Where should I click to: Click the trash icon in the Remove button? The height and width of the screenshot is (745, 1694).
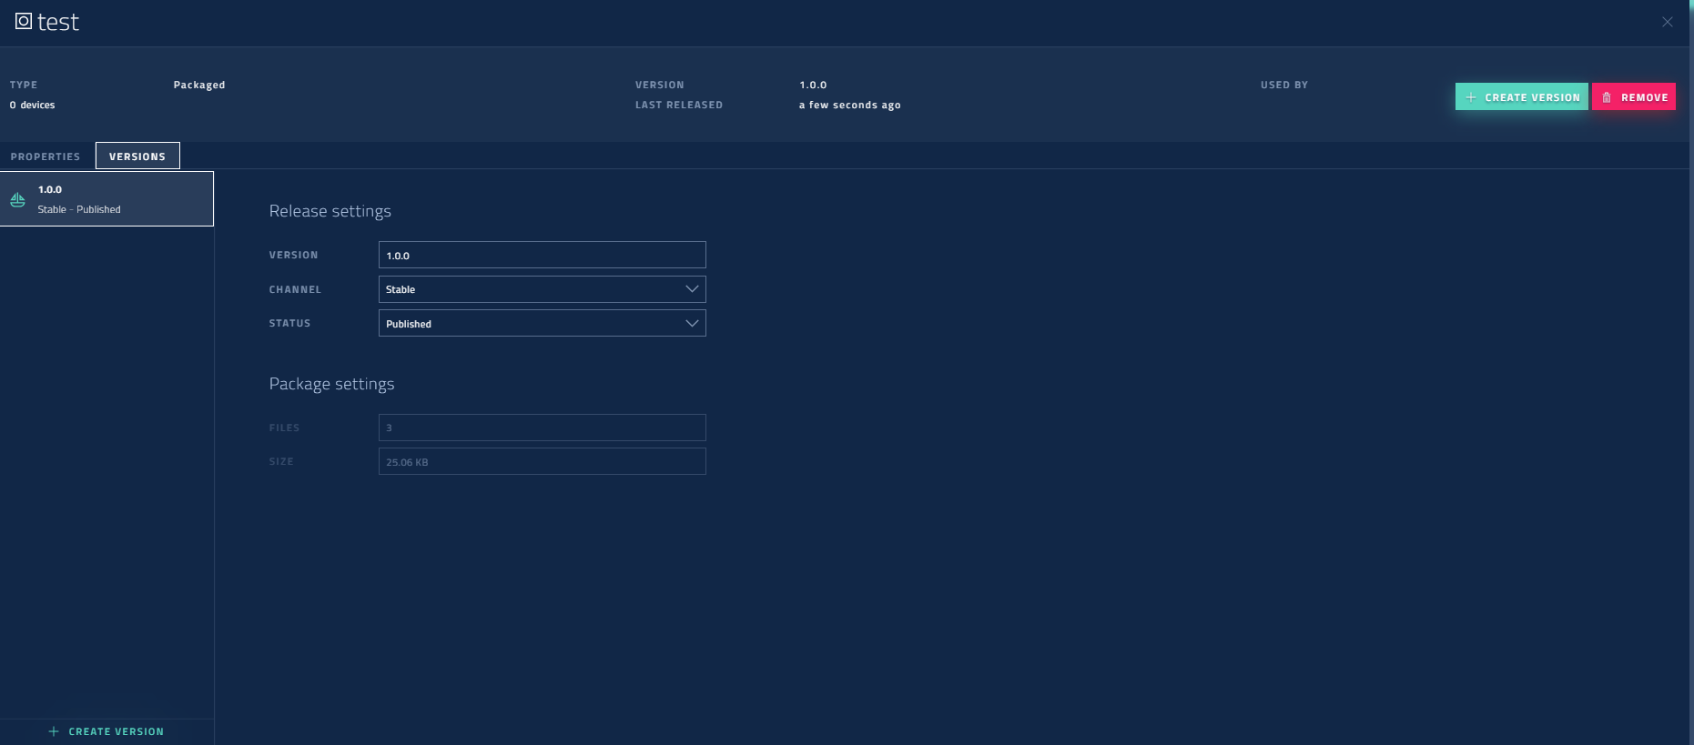(1607, 97)
